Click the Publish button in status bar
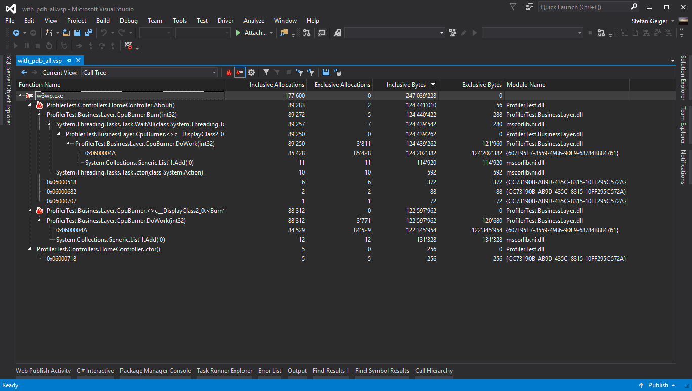Screen dimensions: 692x391 point(658,385)
